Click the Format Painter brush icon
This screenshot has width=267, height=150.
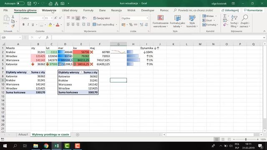[13, 26]
